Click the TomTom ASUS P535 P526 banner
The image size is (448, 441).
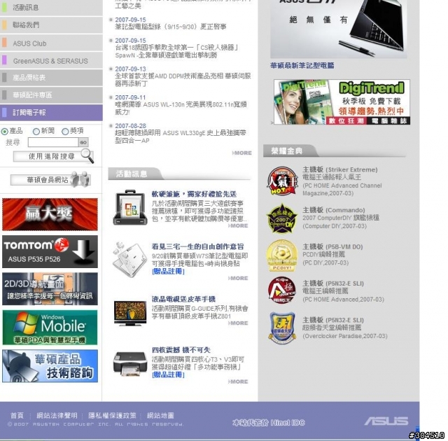[x=50, y=251]
